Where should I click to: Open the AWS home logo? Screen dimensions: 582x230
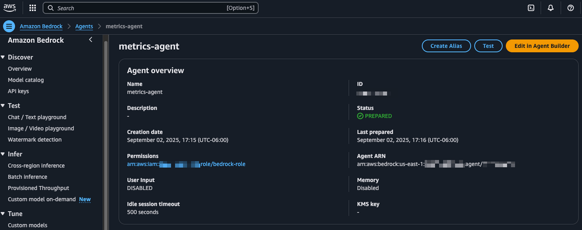click(10, 8)
